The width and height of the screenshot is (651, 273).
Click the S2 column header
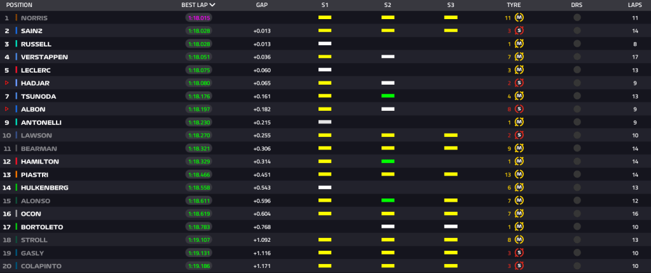point(388,5)
